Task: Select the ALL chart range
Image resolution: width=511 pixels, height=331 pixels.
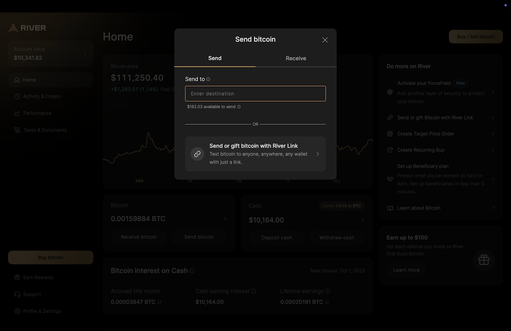Action: [x=337, y=181]
